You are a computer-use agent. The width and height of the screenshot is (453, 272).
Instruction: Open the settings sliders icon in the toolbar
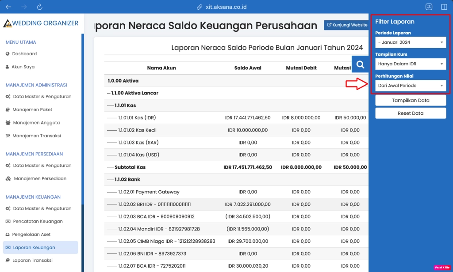click(x=428, y=7)
